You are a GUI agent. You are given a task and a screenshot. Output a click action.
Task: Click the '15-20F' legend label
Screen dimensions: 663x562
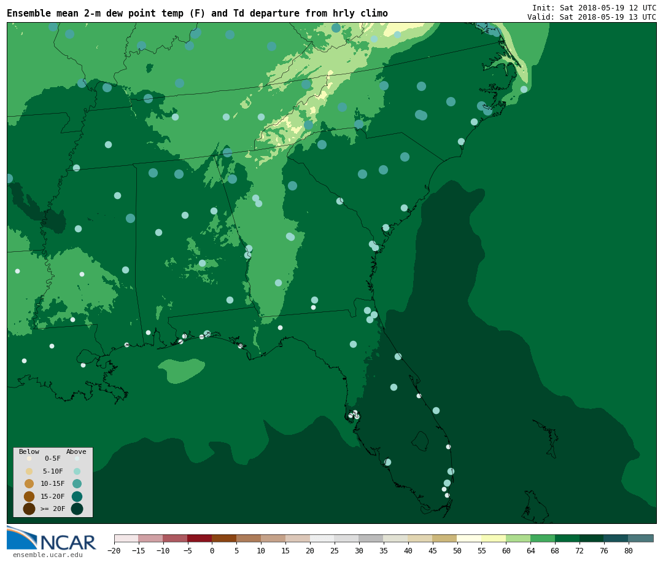pyautogui.click(x=53, y=496)
